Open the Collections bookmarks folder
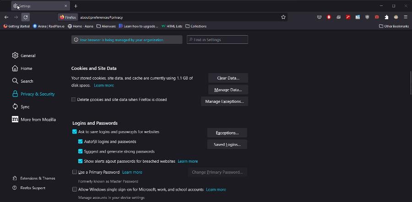 coord(196,26)
